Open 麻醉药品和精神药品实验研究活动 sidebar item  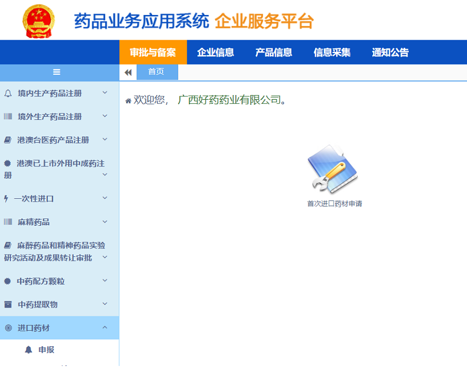59,252
